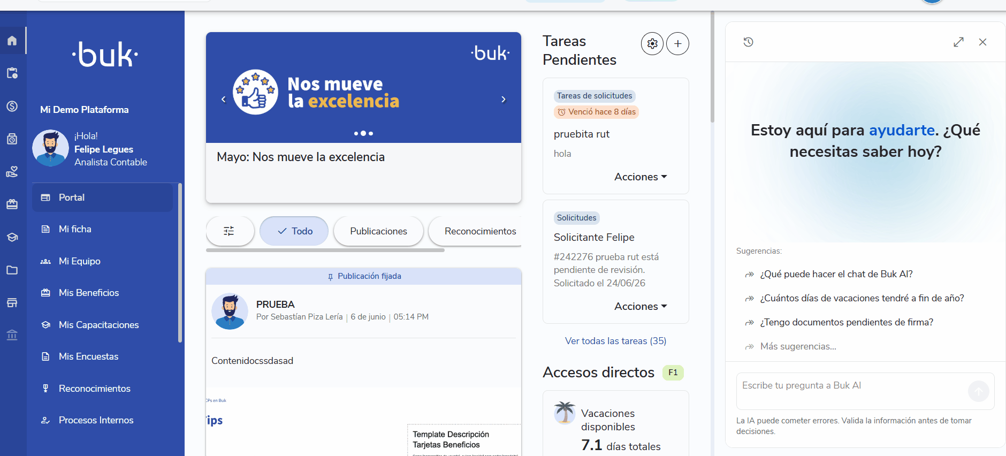
Task: Ask what the Buk AI chat can do
Action: 836,274
